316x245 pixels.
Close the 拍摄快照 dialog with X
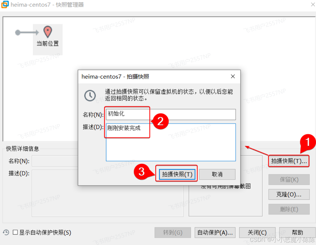tap(233, 76)
